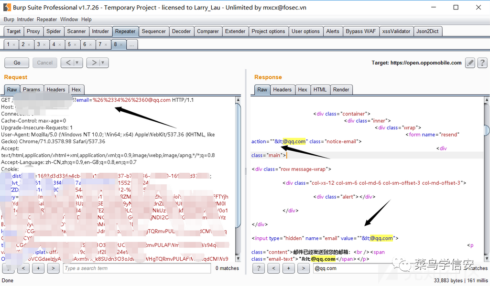Show request Hex view
490x286 pixels.
76,90
